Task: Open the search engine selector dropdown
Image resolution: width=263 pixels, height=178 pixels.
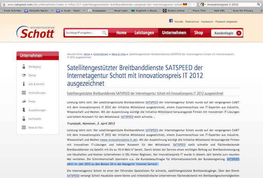Action: (205, 5)
